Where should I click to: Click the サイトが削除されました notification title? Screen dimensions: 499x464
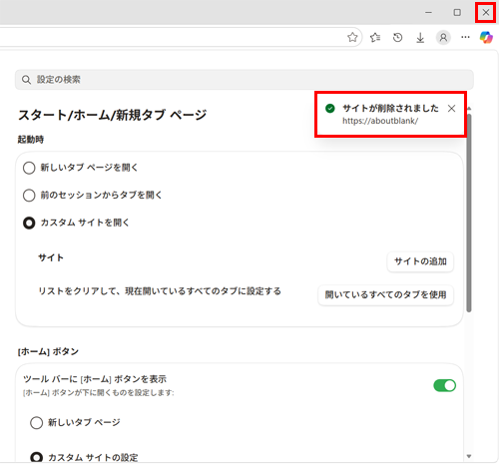(x=390, y=109)
